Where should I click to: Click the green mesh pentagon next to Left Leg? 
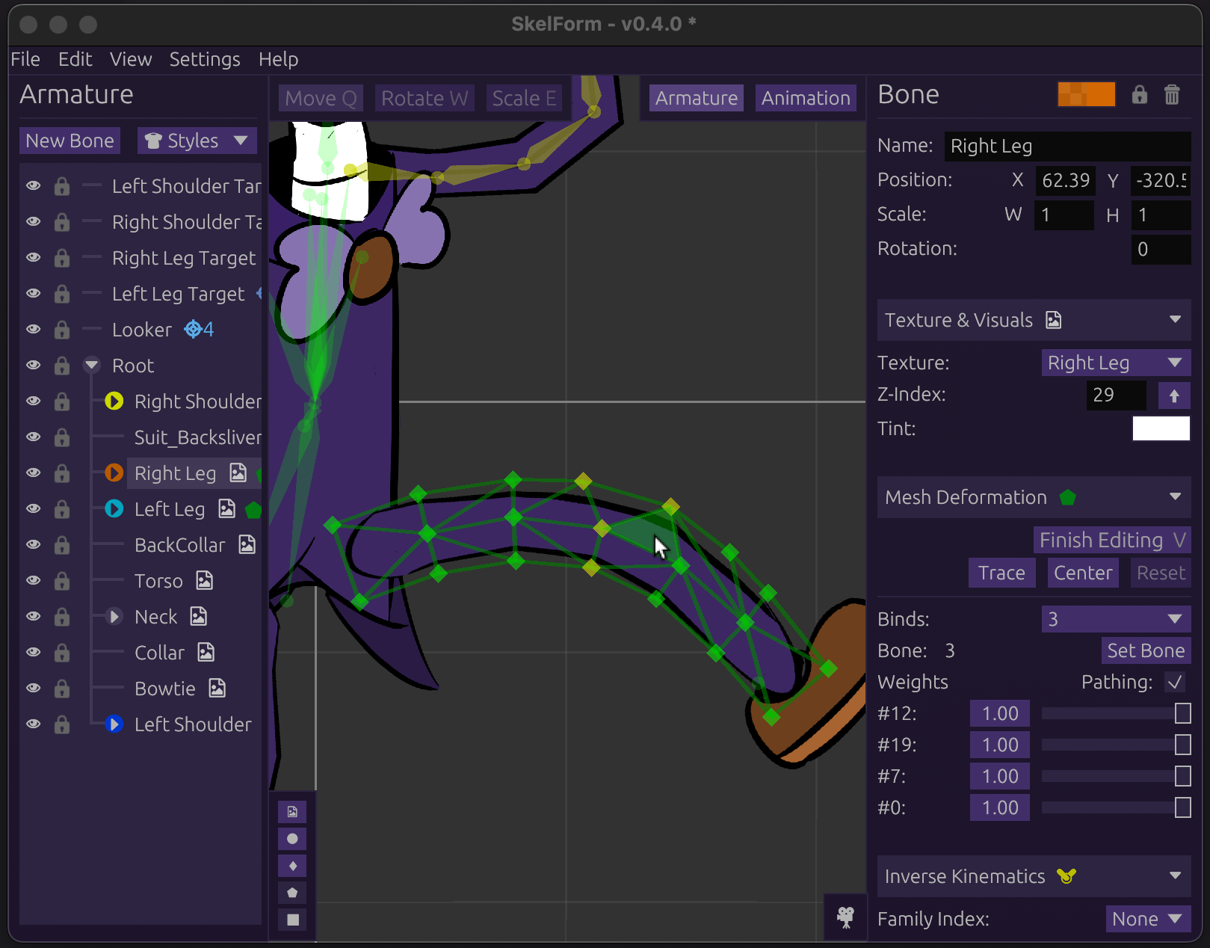click(253, 510)
